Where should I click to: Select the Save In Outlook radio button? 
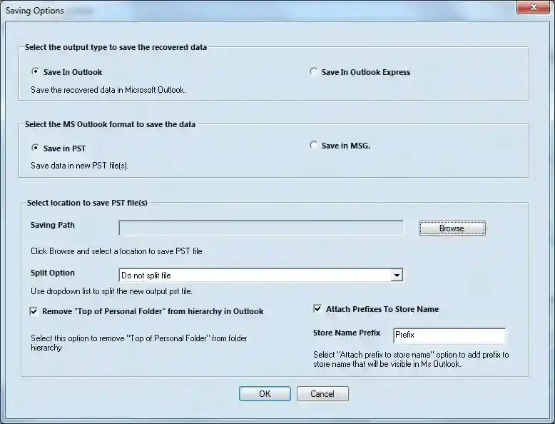(x=35, y=72)
